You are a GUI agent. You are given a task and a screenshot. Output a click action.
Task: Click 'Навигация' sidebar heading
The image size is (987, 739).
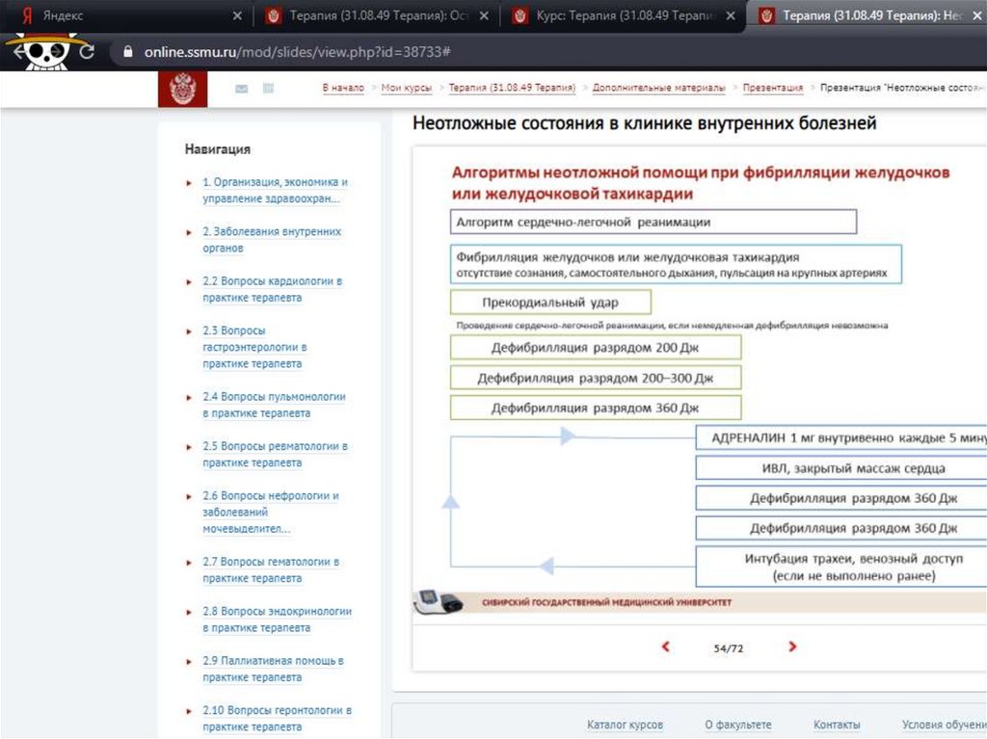[217, 149]
